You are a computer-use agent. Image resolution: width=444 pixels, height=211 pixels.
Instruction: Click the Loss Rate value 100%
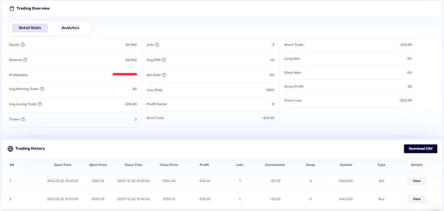coord(270,90)
